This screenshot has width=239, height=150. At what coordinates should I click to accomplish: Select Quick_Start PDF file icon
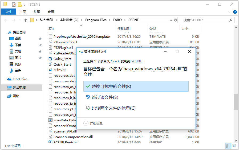50,64
